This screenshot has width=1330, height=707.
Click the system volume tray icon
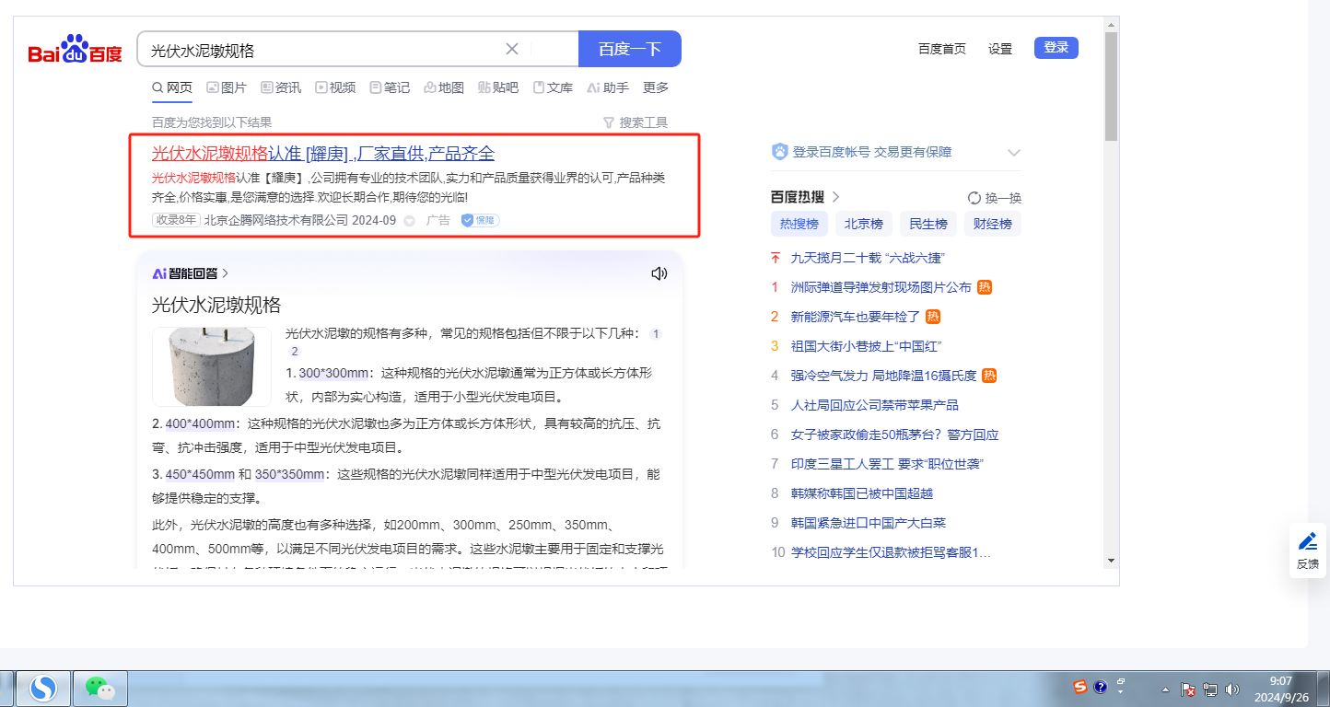click(x=1232, y=689)
